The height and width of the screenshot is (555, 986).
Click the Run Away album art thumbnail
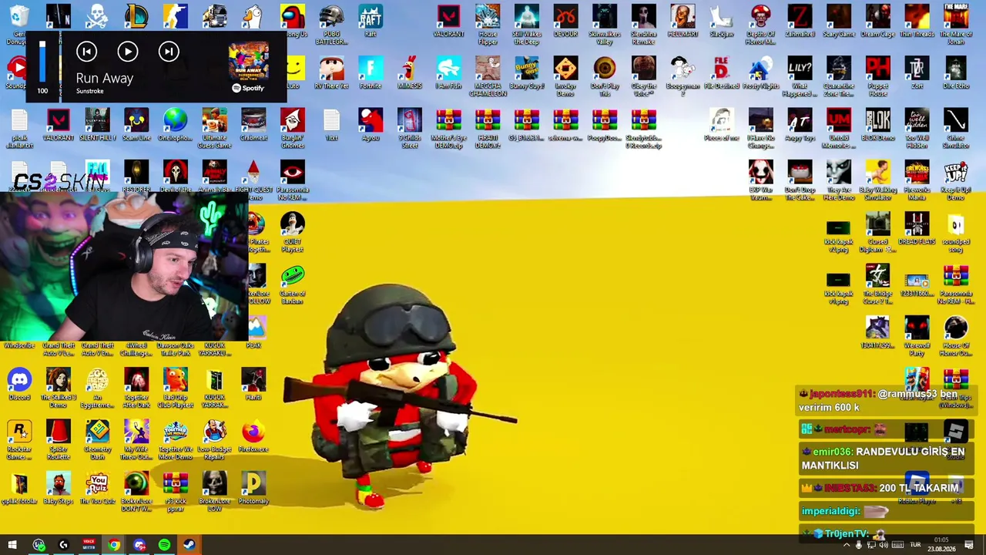coord(248,61)
